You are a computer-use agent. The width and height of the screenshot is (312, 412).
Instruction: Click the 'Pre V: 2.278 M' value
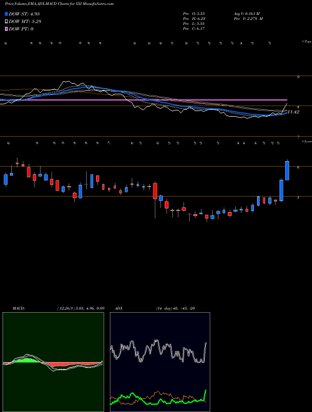point(248,19)
